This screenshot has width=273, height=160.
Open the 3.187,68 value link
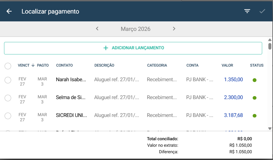(233, 115)
